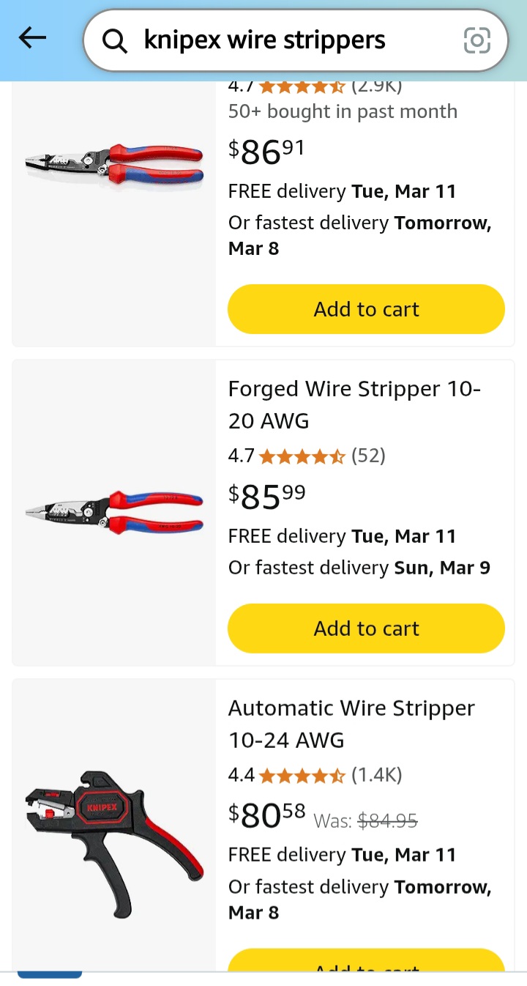This screenshot has width=527, height=986.
Task: View the Automatic Wire Stripper product image
Action: pos(114,832)
